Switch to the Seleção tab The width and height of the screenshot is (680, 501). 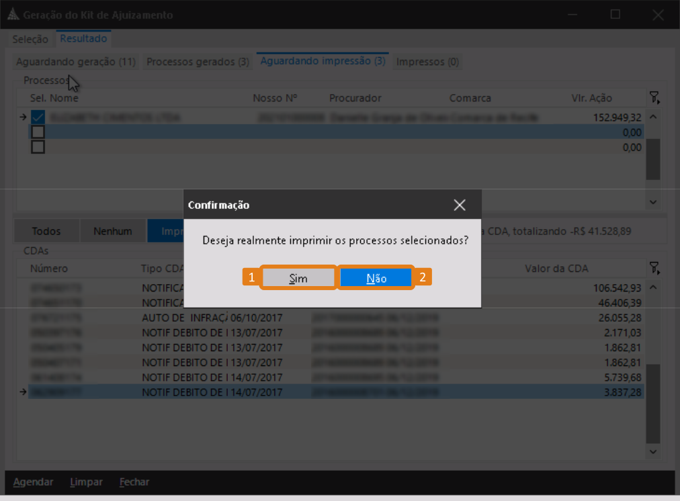tap(30, 39)
